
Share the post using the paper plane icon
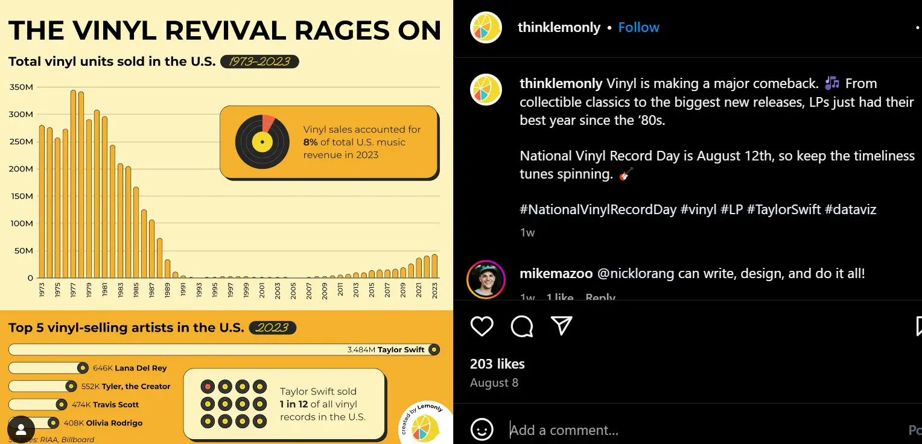click(561, 326)
